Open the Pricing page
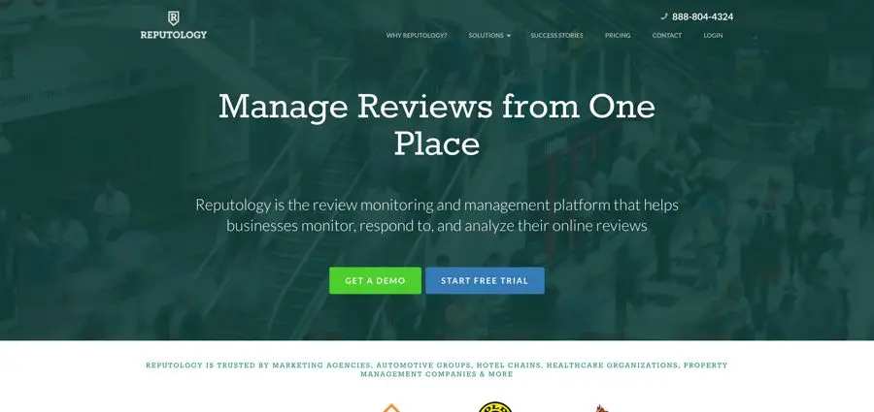874x412 pixels. coord(618,36)
